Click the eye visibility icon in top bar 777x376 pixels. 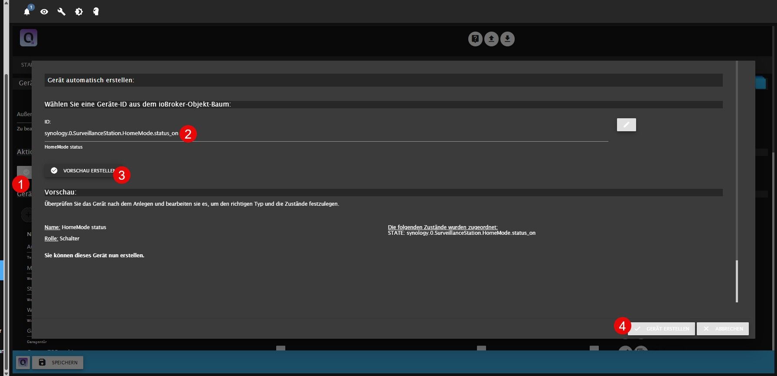coord(44,12)
